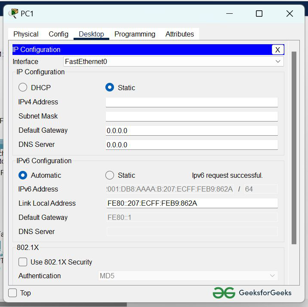Toggle the Top checkbox
Image resolution: width=308 pixels, height=307 pixels.
click(13, 293)
